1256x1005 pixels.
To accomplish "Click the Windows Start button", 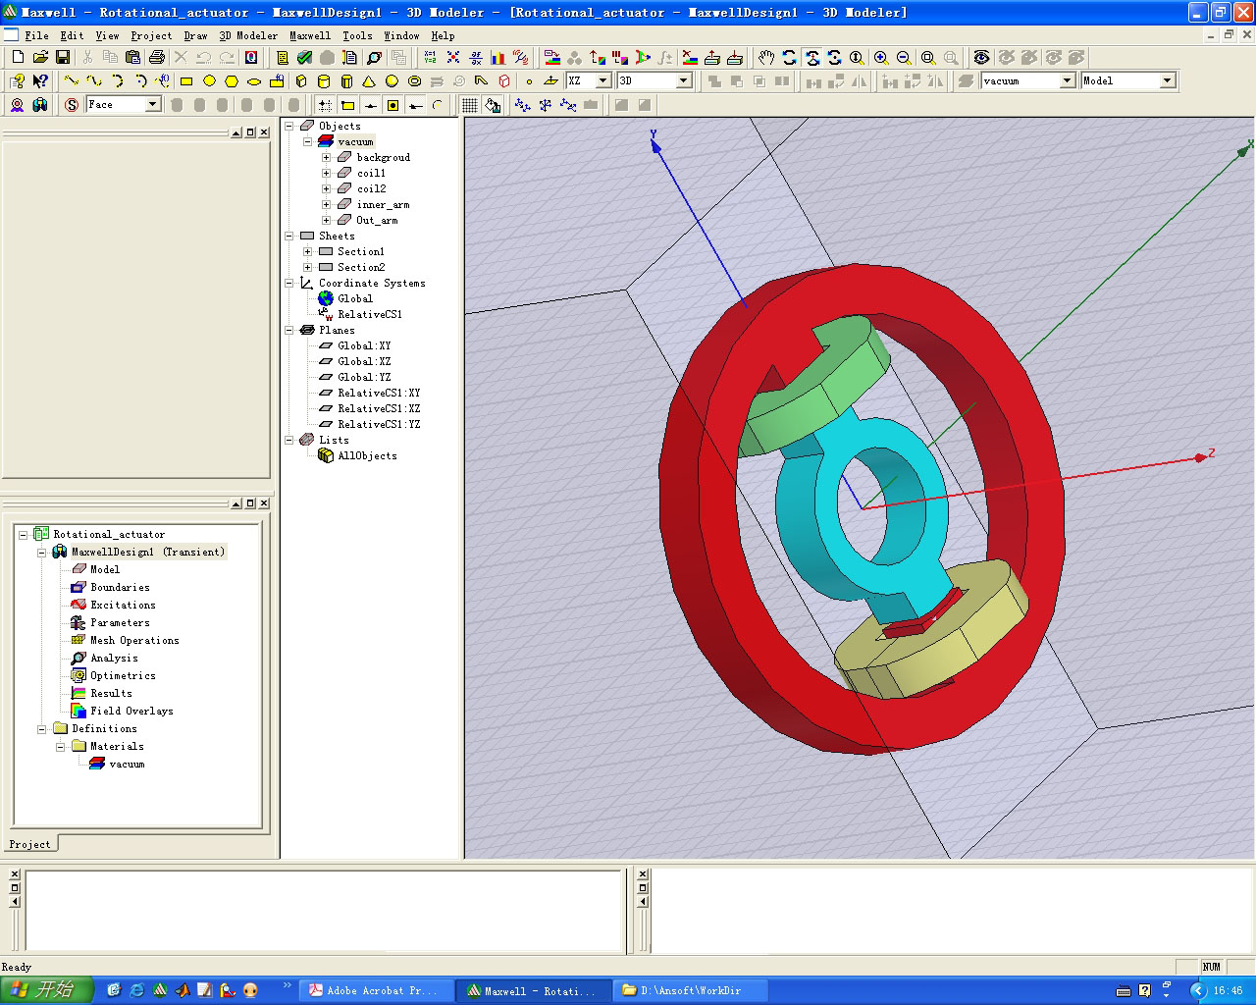I will [46, 990].
